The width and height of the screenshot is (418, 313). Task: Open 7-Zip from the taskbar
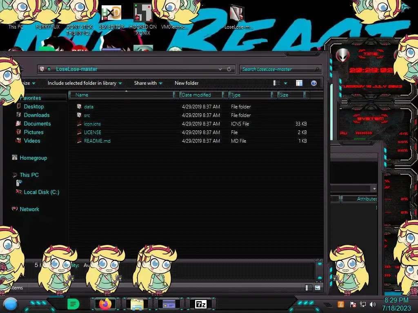(x=201, y=304)
